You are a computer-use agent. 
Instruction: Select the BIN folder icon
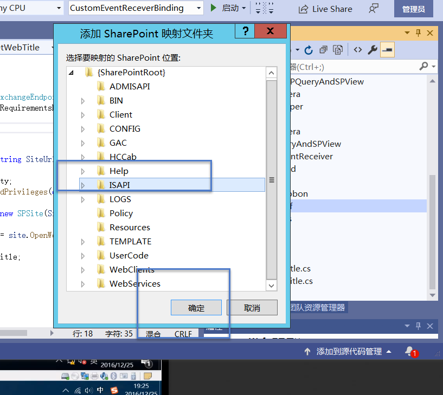[101, 101]
